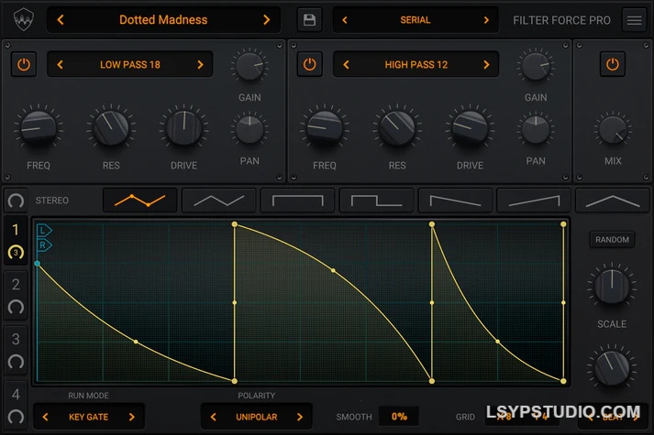Click the High Pass filter RES knob

coord(397,128)
